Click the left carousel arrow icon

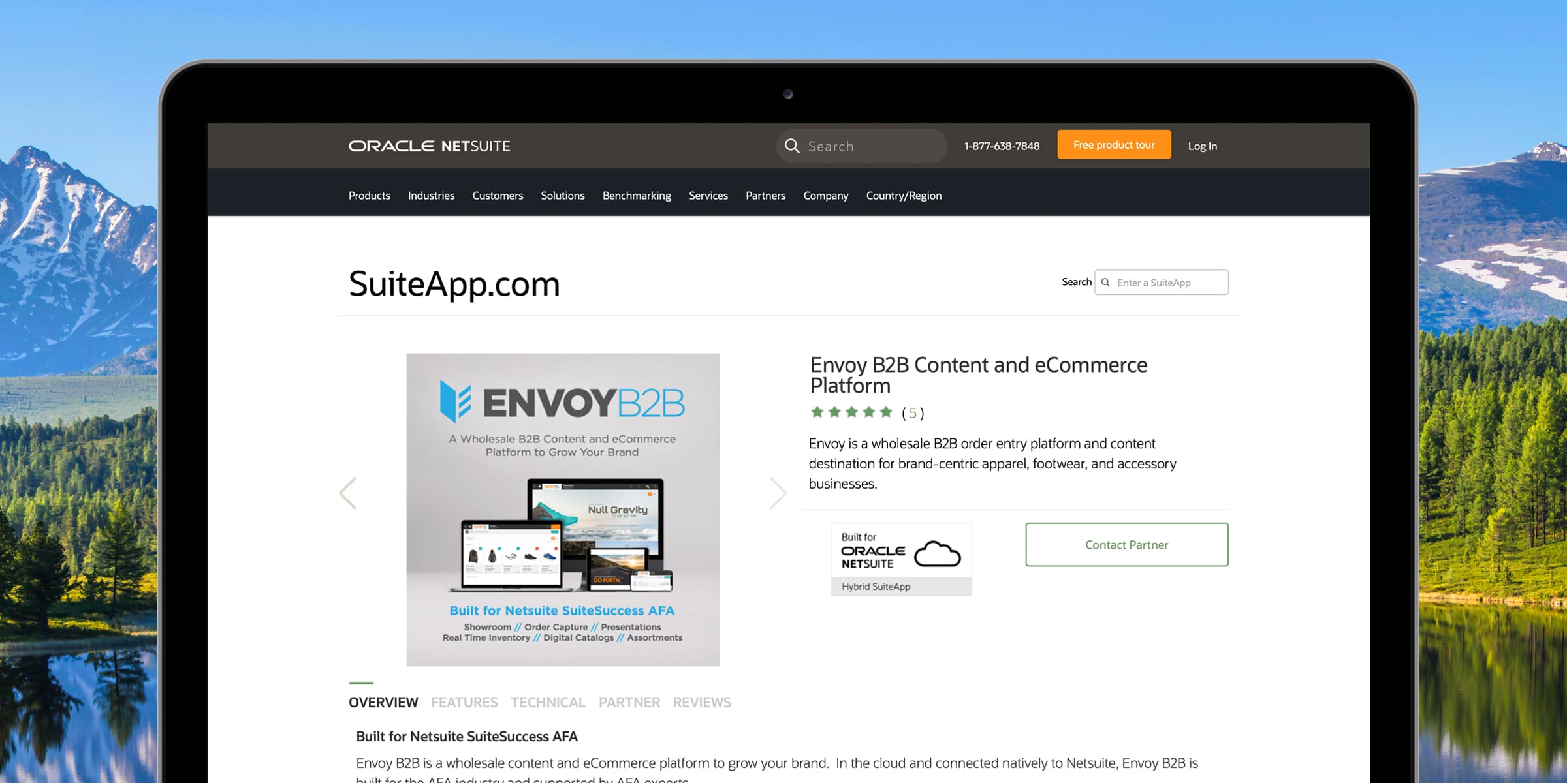(x=348, y=493)
